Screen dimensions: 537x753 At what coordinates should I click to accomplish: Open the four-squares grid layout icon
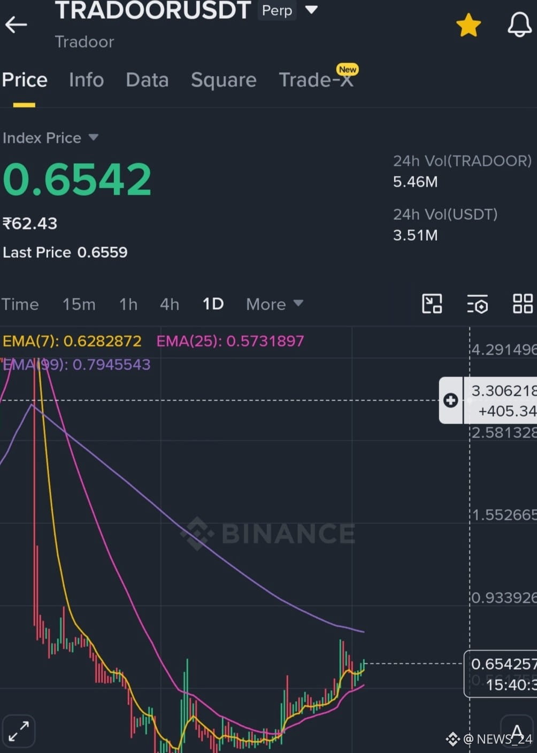pyautogui.click(x=523, y=304)
